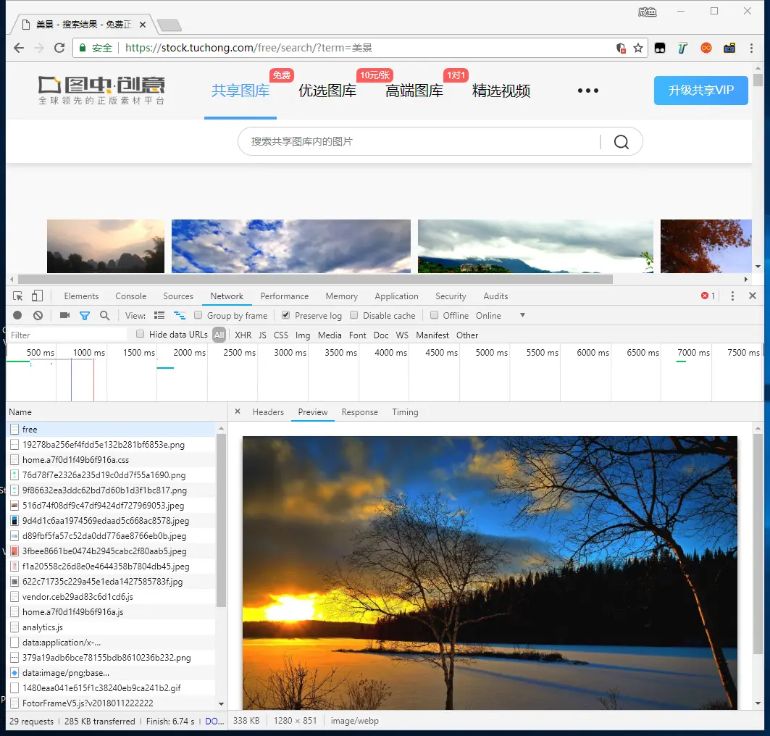Bookmark the page with the star icon
This screenshot has width=770, height=736.
pyautogui.click(x=638, y=48)
